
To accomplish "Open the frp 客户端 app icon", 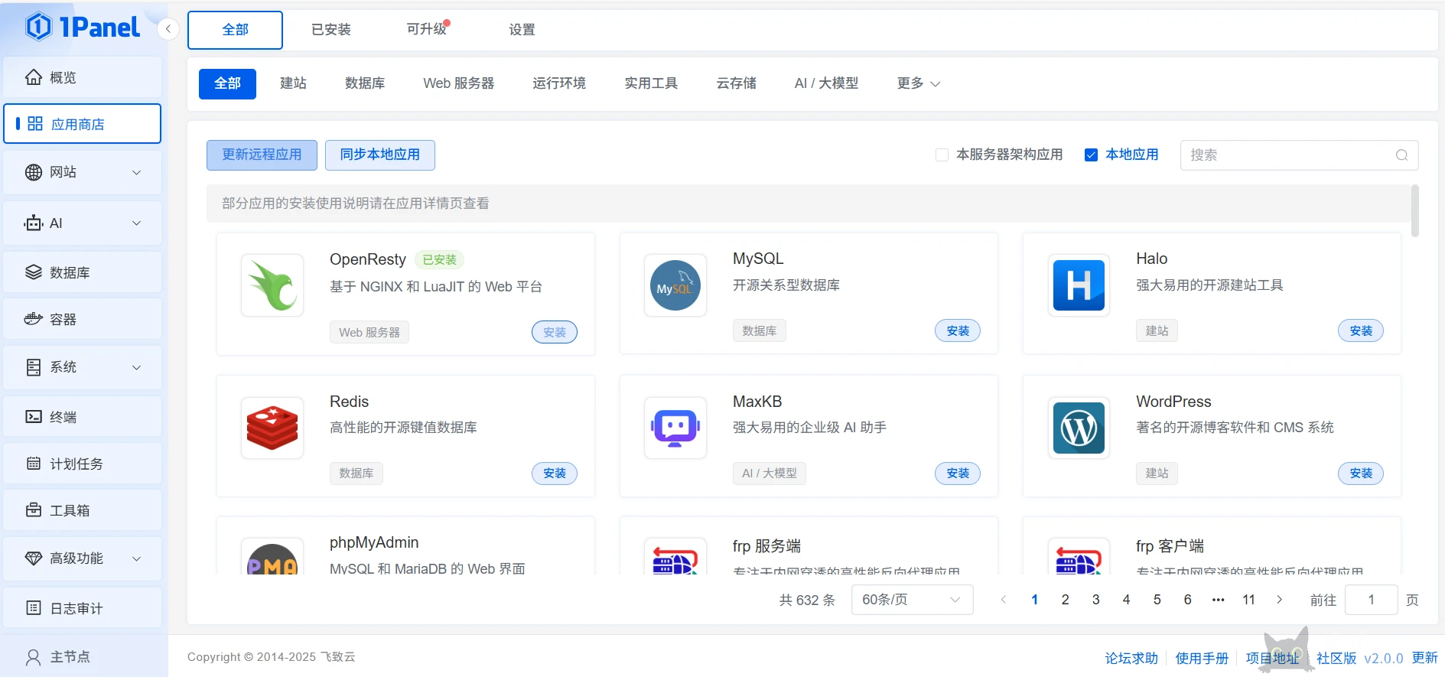I will [x=1079, y=557].
